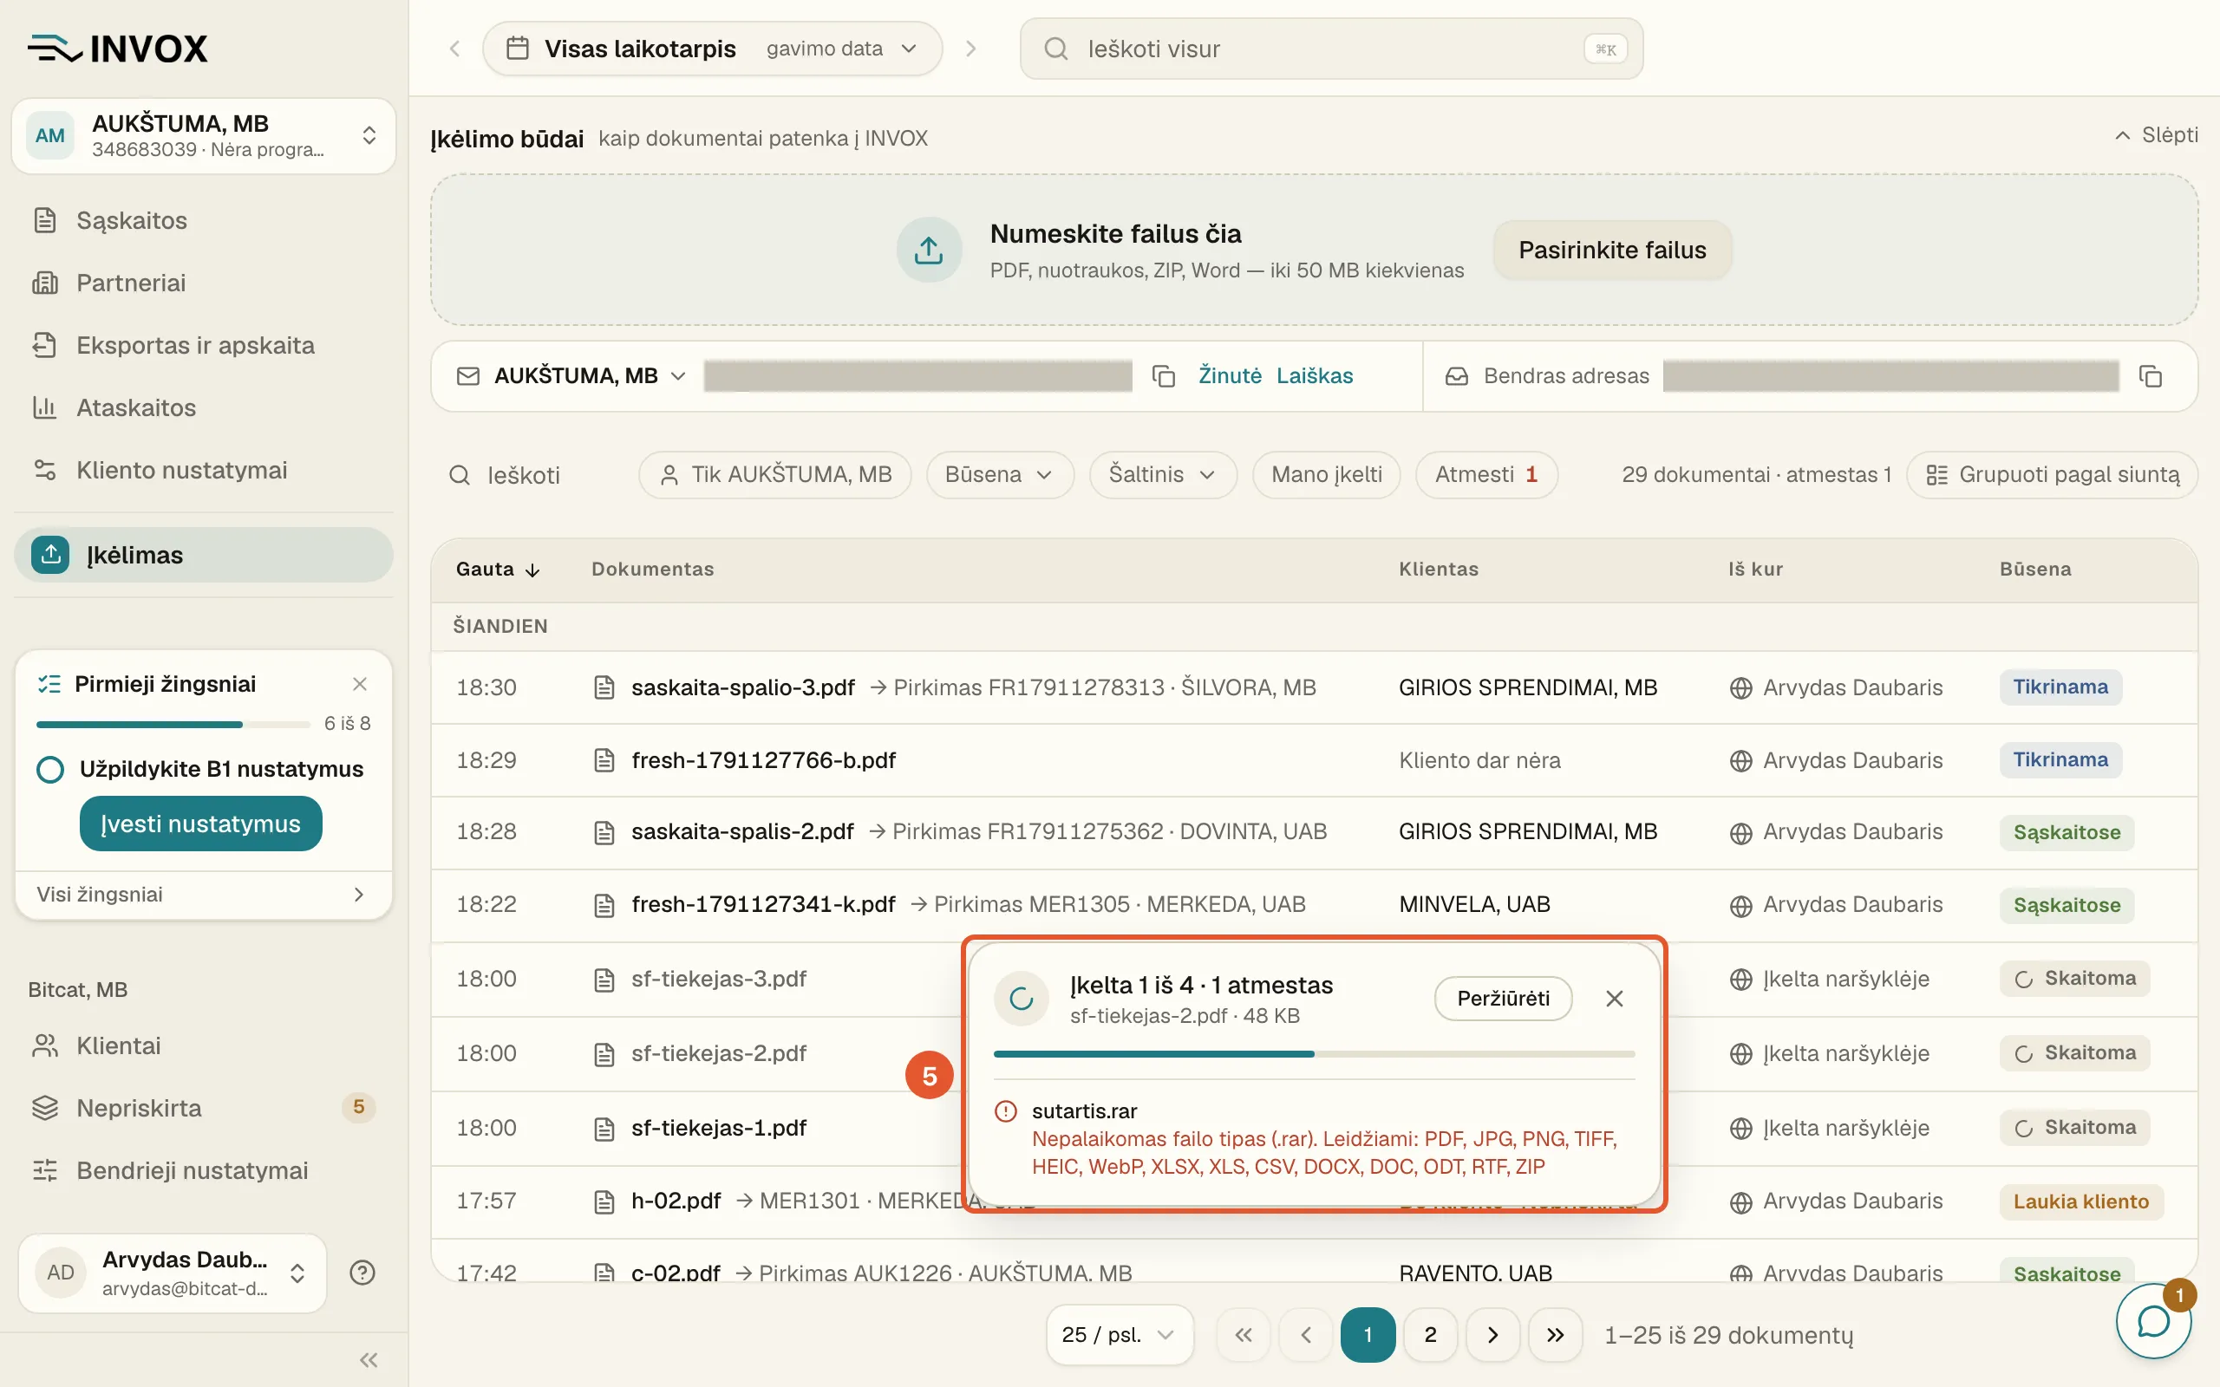The height and width of the screenshot is (1387, 2220).
Task: Click document icon of saskaita-spalio-3.pdf
Action: coord(604,687)
